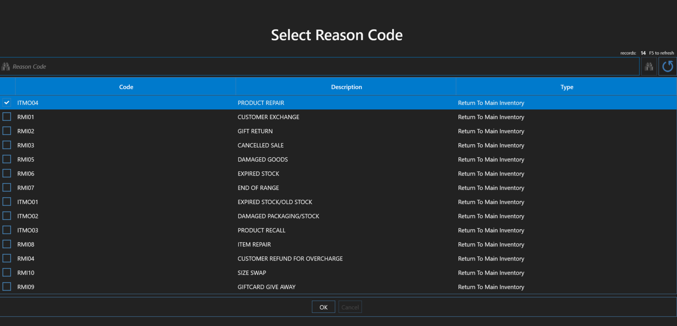Enable the checkbox for RMI05

coord(7,159)
